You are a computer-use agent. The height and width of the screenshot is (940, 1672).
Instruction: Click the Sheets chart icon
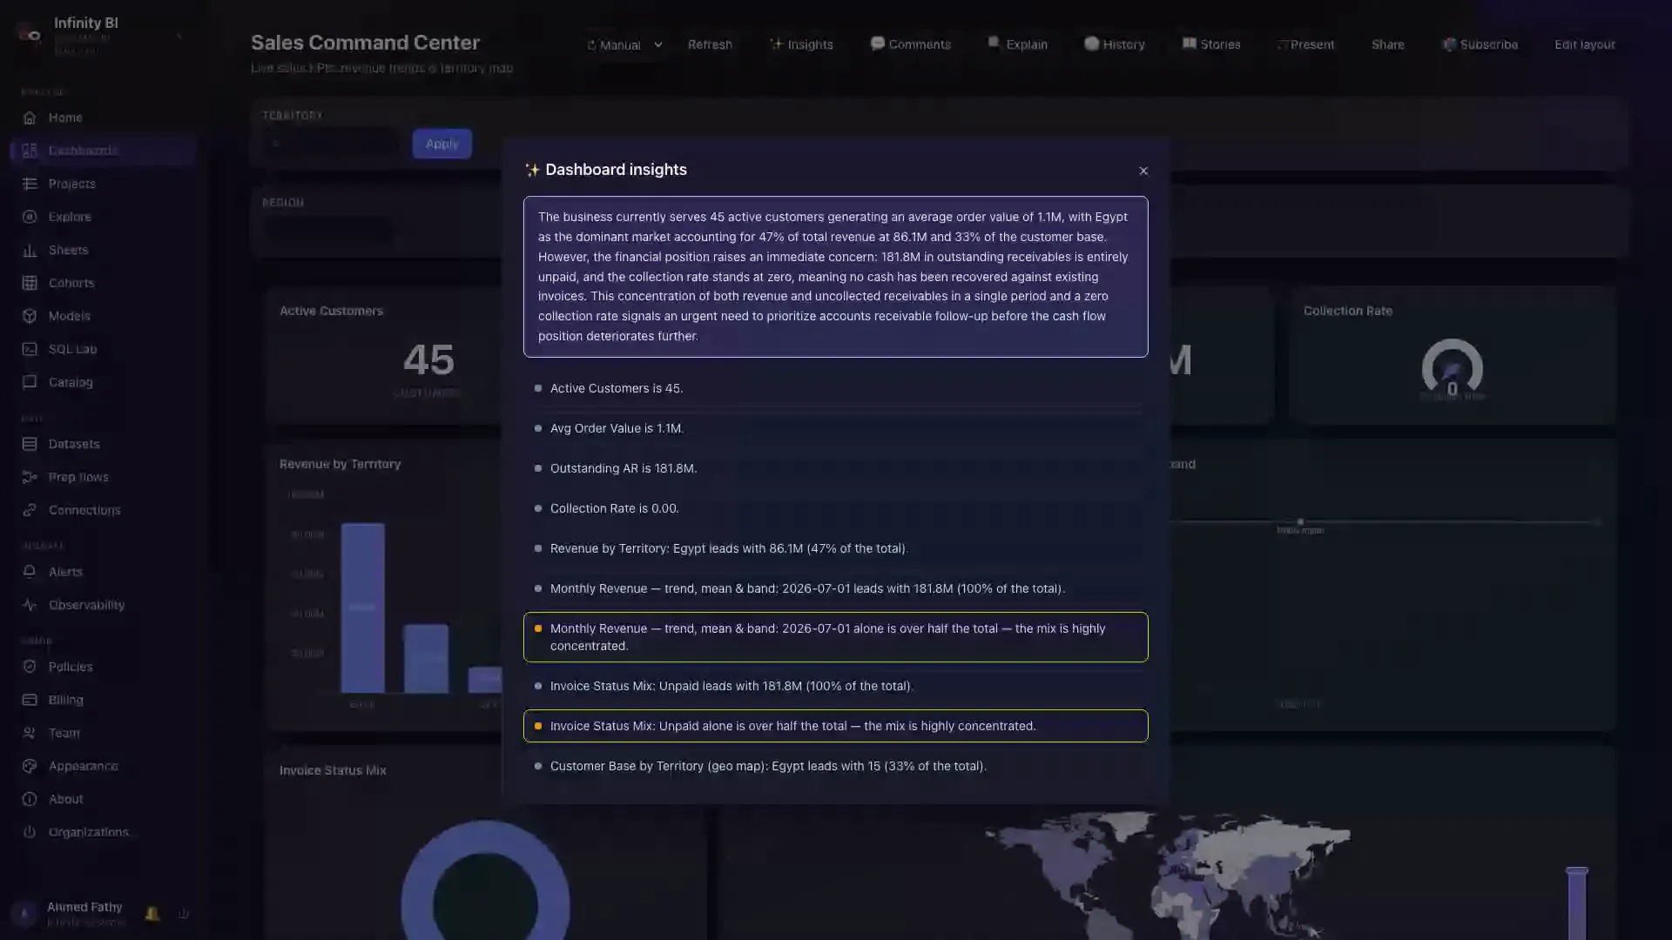(30, 250)
